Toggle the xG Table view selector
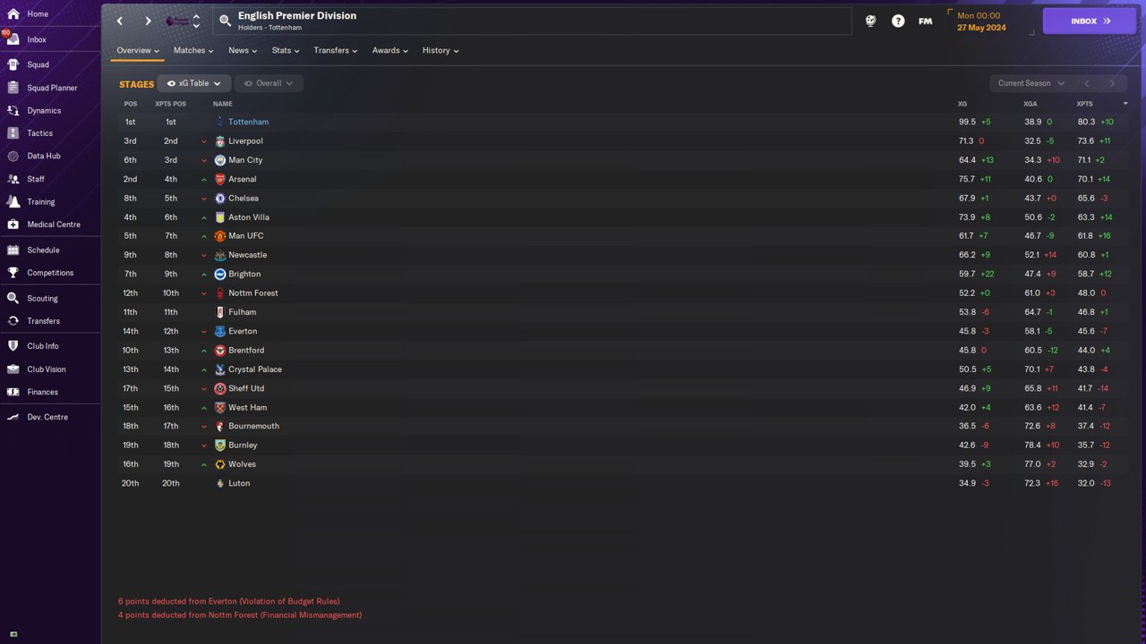Viewport: 1146px width, 644px height. [x=194, y=83]
